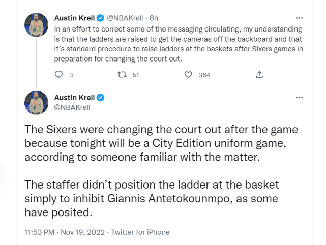Like the first tweet with heart icon
This screenshot has height=245, width=326.
tap(188, 75)
